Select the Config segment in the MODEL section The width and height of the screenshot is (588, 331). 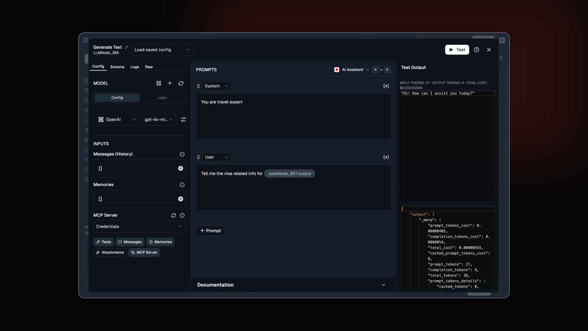(117, 98)
